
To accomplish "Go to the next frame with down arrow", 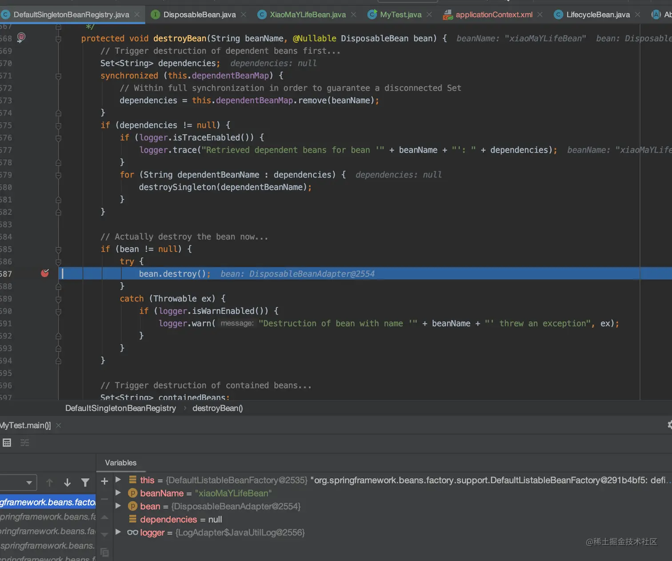I will coord(67,483).
